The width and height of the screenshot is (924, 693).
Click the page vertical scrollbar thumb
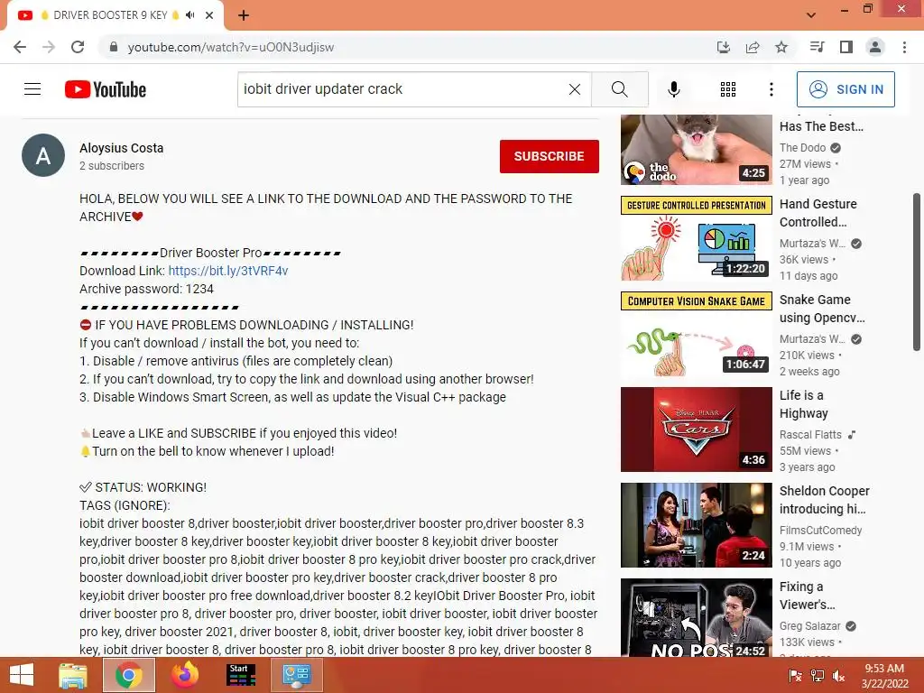click(x=917, y=271)
